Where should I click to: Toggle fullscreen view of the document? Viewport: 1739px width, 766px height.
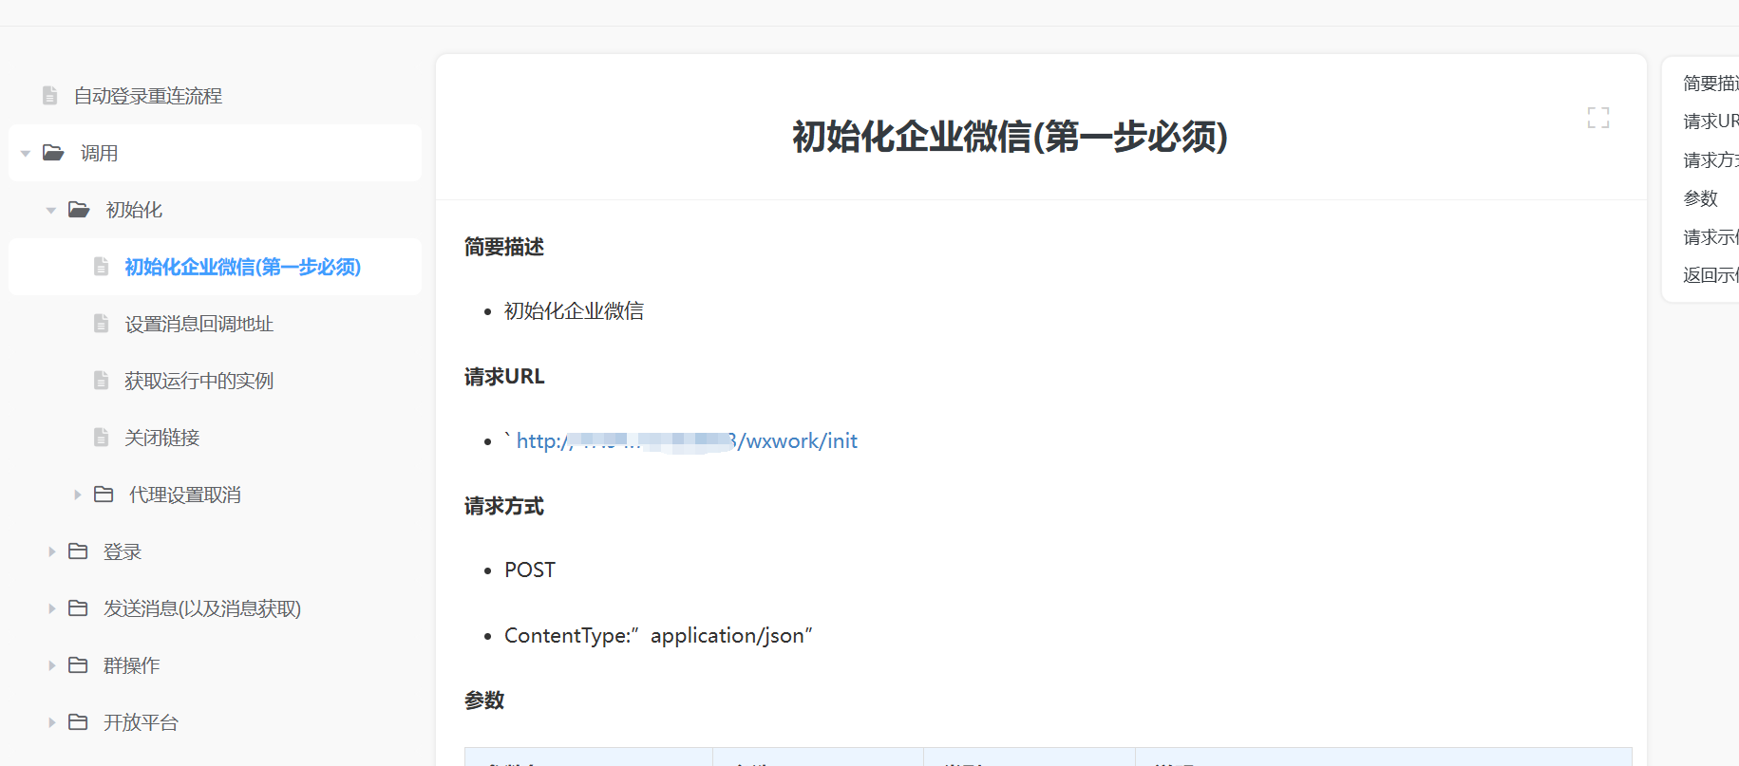[1598, 118]
